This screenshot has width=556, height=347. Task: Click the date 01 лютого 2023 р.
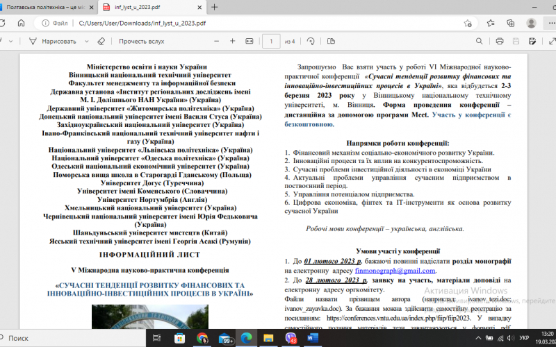[333, 262]
